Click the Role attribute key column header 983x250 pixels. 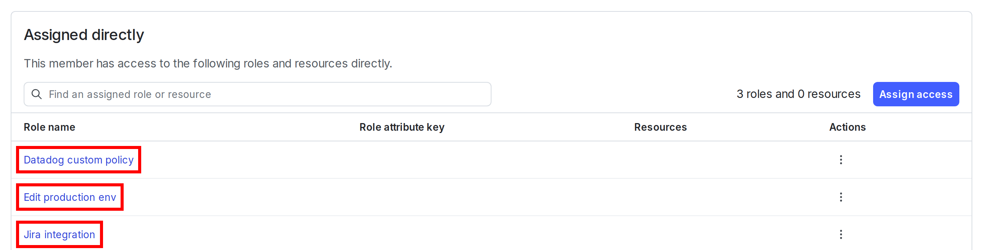(402, 127)
